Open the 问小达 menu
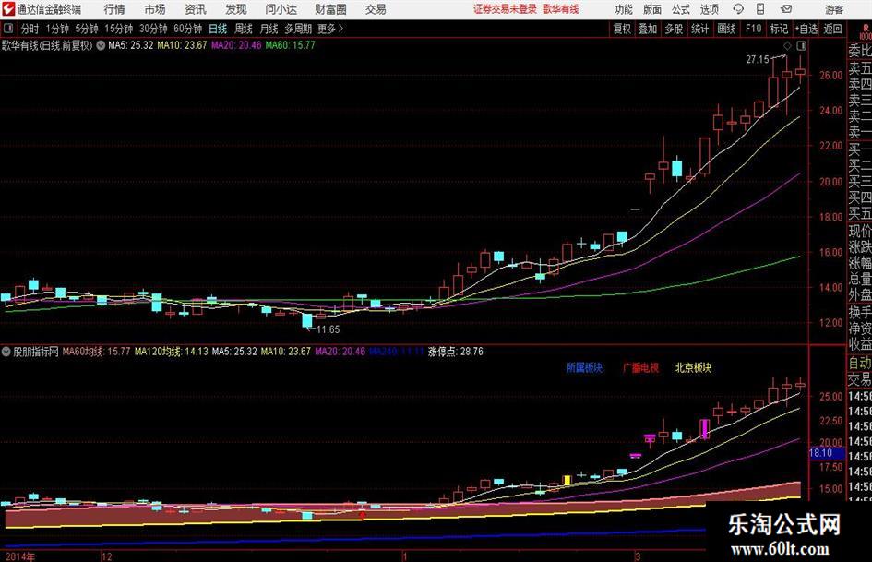Screen dimensions: 872x562 [281, 9]
